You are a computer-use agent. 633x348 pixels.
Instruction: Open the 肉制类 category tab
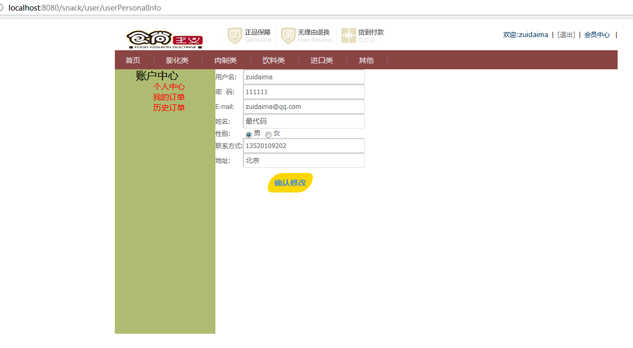pos(225,60)
